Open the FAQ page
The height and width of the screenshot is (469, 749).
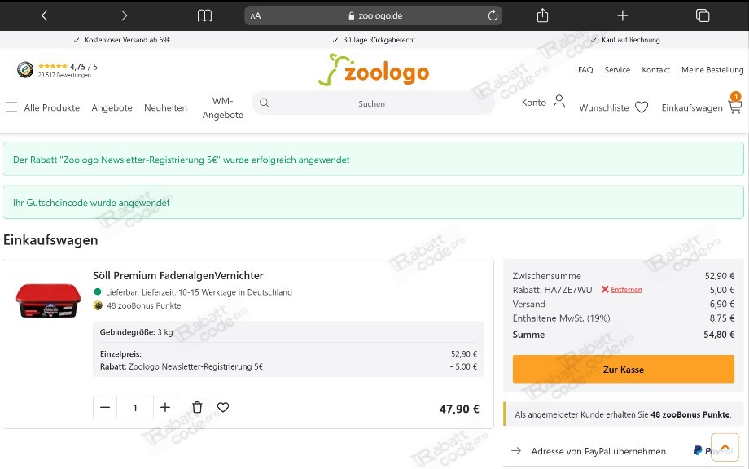coord(585,70)
